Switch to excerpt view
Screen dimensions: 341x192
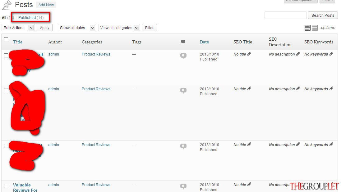click(x=315, y=28)
